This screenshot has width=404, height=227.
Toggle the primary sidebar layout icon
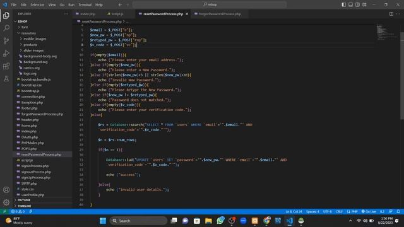pos(343,4)
